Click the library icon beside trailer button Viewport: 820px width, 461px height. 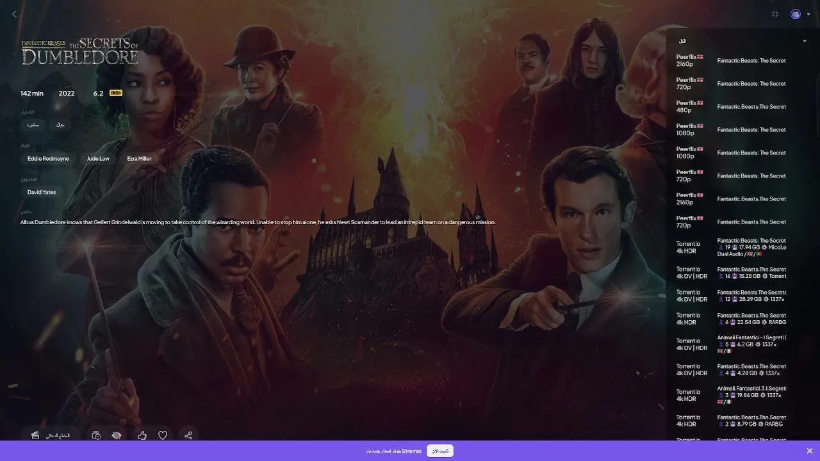pyautogui.click(x=96, y=435)
